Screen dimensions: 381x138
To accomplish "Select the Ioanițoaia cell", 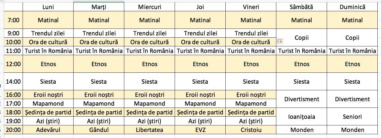I will pyautogui.click(x=302, y=117).
